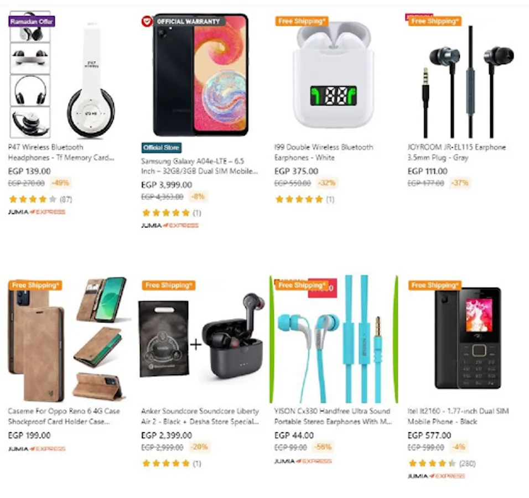
Task: Click the Official Warranty shield icon
Action: pos(147,21)
